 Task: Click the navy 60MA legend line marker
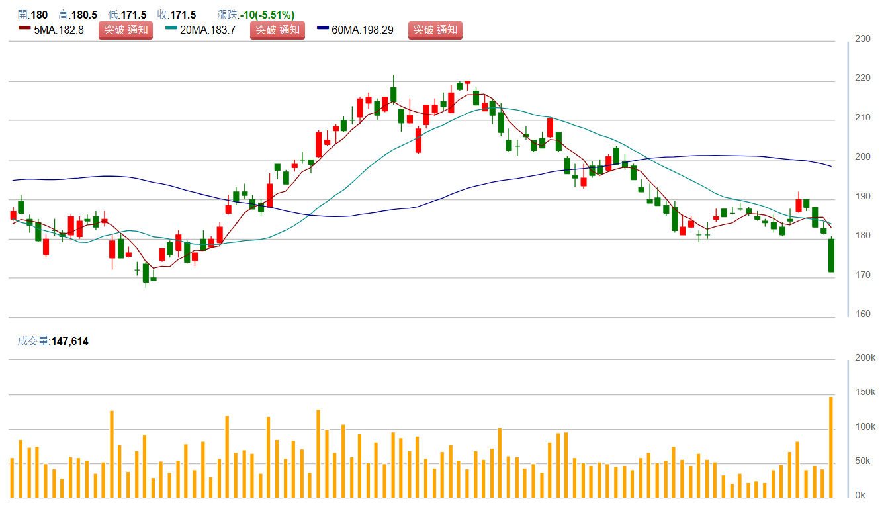[323, 28]
